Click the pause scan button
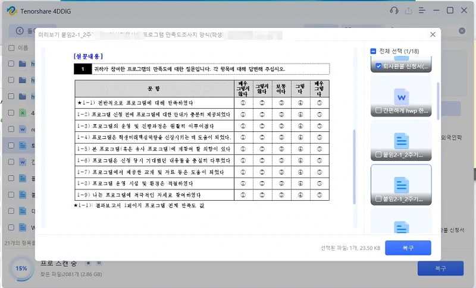 [99, 263]
